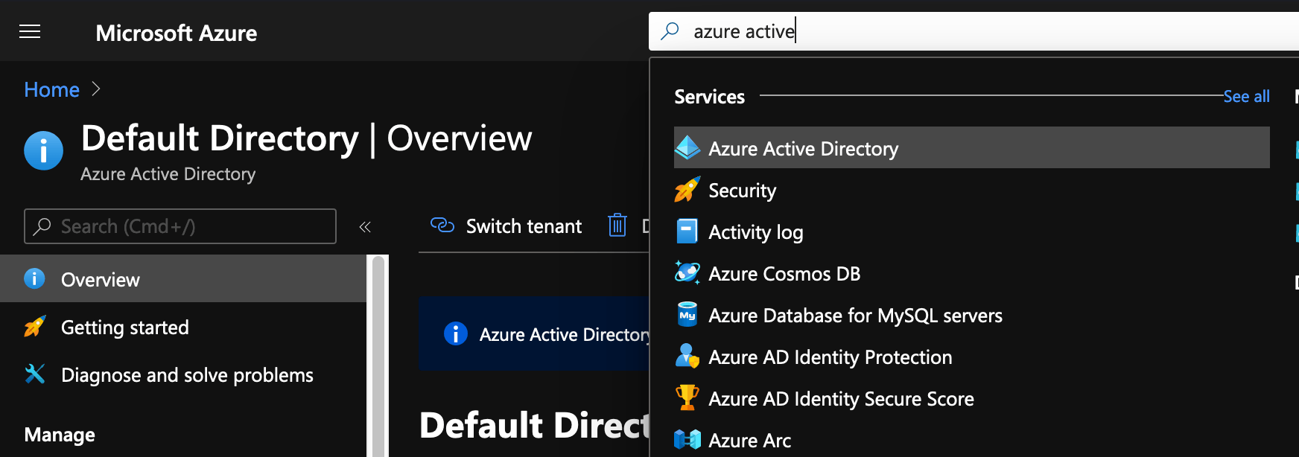The image size is (1299, 457).
Task: Select Azure Active Directory search result
Action: 971,148
